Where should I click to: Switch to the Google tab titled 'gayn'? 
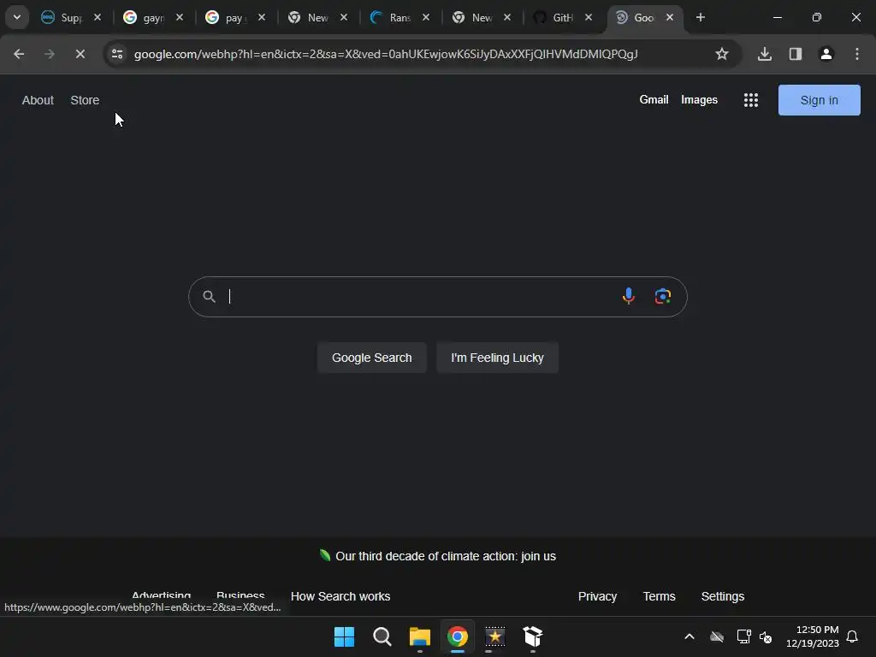click(x=144, y=17)
